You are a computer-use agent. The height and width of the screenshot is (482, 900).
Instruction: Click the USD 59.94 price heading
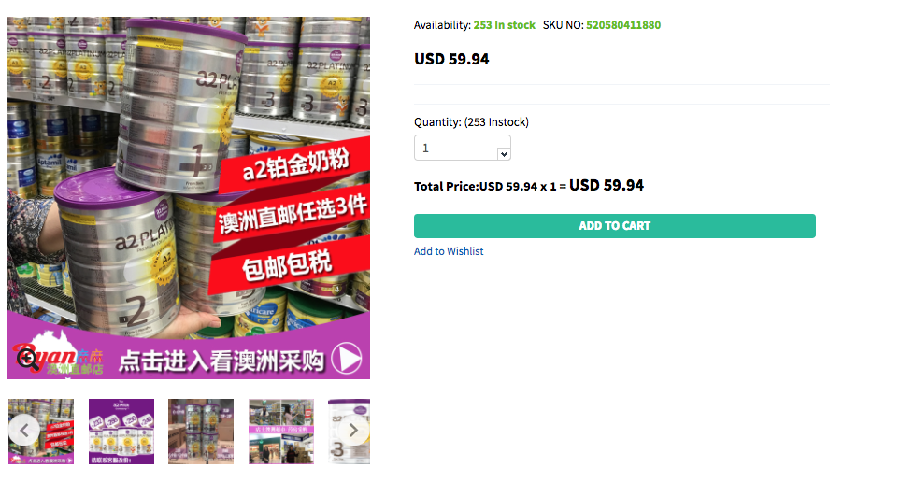(x=451, y=59)
